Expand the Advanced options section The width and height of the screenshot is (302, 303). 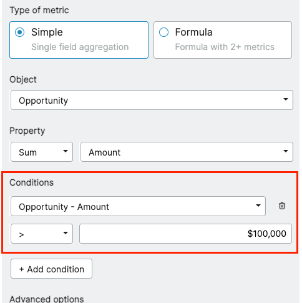(x=47, y=299)
